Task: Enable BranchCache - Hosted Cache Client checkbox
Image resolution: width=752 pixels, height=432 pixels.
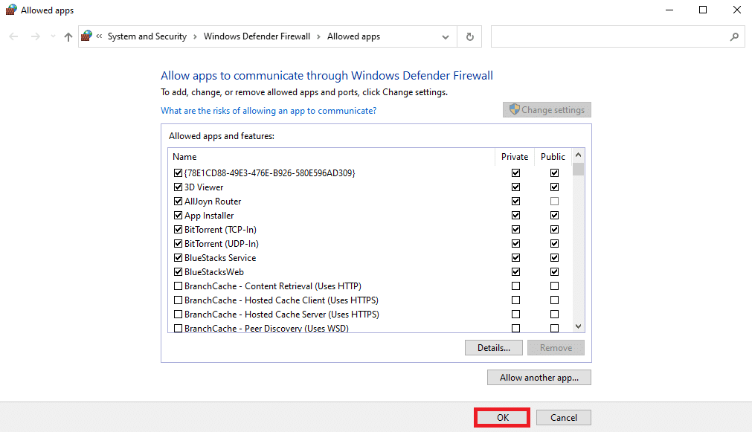Action: 178,300
